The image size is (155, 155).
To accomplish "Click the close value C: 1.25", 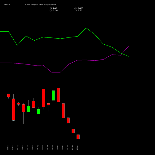I will pyautogui.click(x=54, y=8).
